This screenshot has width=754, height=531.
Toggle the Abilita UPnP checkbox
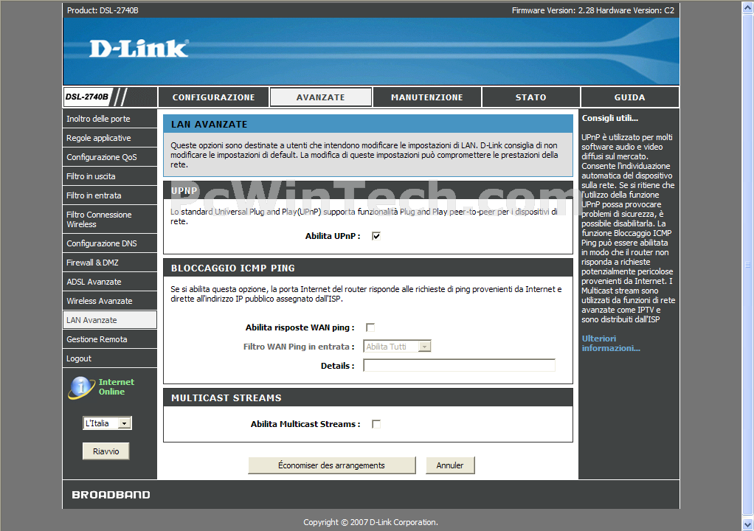(x=376, y=236)
